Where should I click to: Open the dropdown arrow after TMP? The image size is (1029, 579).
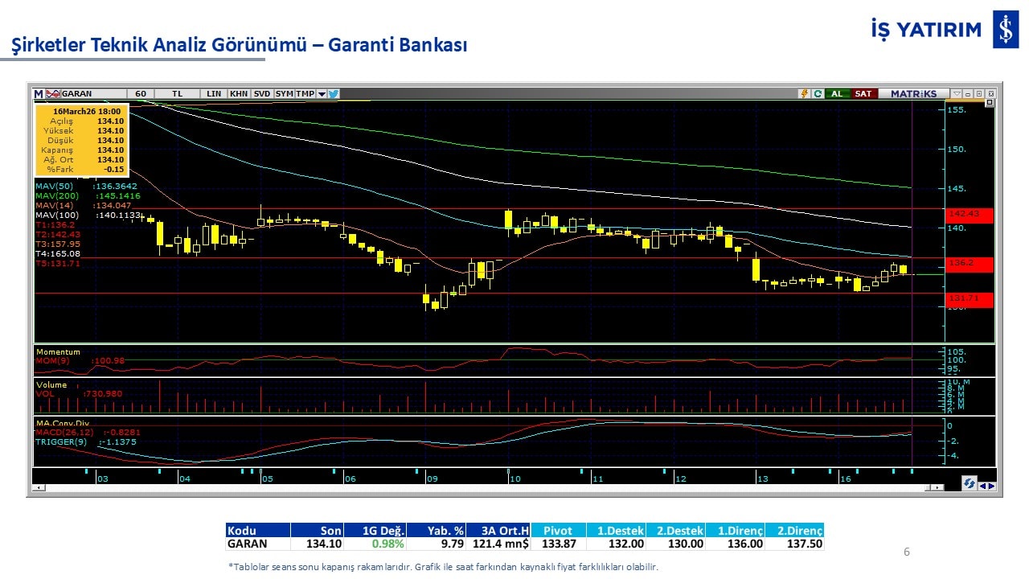pos(322,93)
